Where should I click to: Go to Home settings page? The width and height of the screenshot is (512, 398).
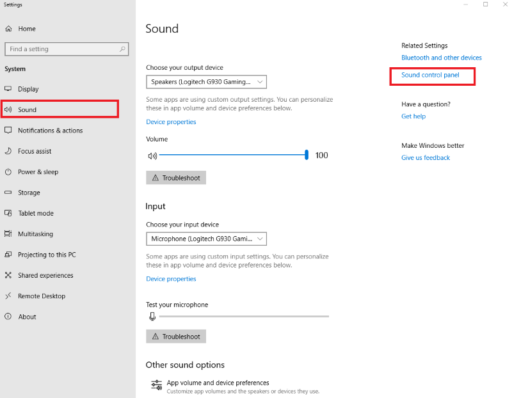point(27,29)
